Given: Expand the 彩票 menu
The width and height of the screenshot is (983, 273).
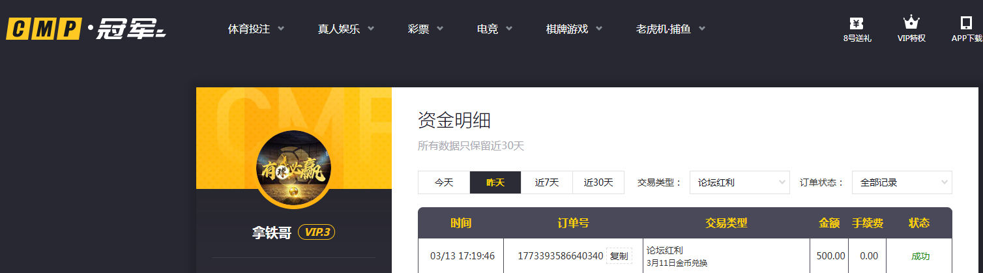Looking at the screenshot, I should tap(426, 29).
